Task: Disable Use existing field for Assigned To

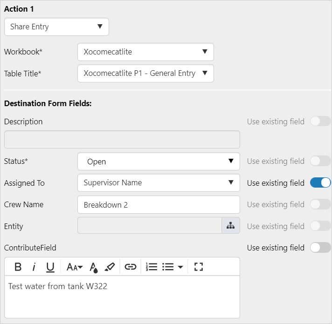Action: pyautogui.click(x=320, y=183)
